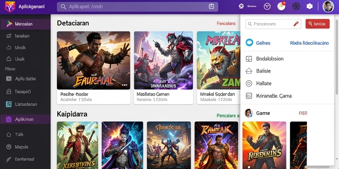Image resolution: width=339 pixels, height=169 pixels.
Task: Open the user profile avatar
Action: click(328, 6)
